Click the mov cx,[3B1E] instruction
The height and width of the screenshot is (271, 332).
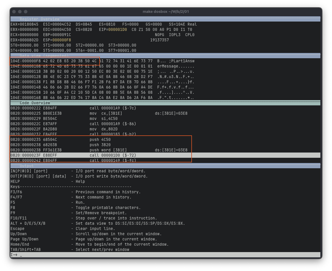coord(106,114)
